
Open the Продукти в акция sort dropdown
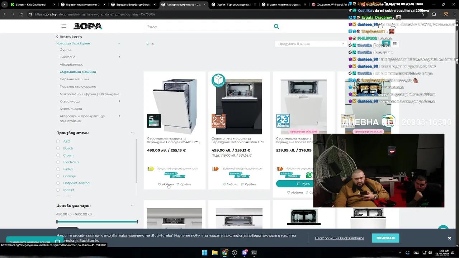[311, 44]
